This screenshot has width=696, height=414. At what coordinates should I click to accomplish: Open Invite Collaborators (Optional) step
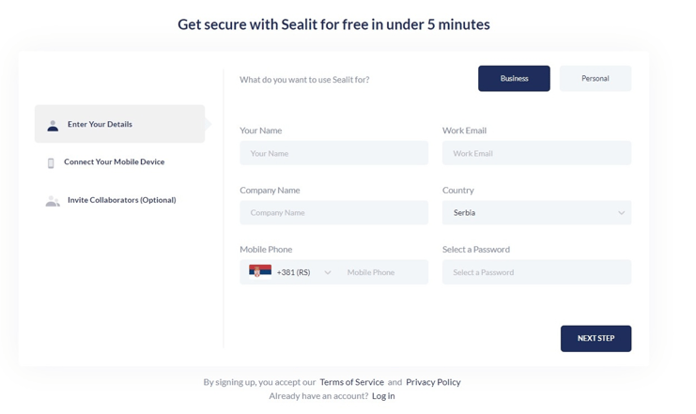point(121,200)
